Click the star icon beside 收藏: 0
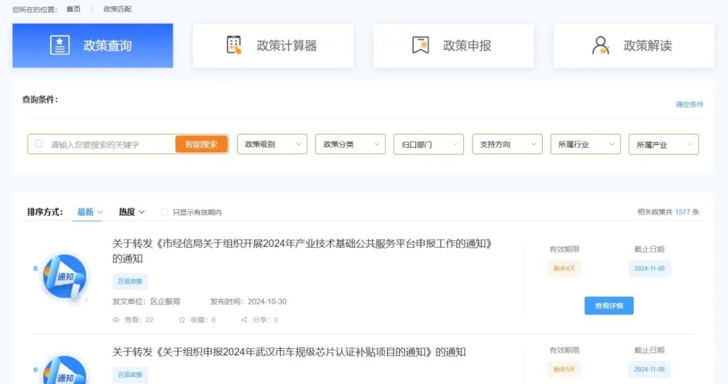Image resolution: width=728 pixels, height=384 pixels. pyautogui.click(x=182, y=320)
